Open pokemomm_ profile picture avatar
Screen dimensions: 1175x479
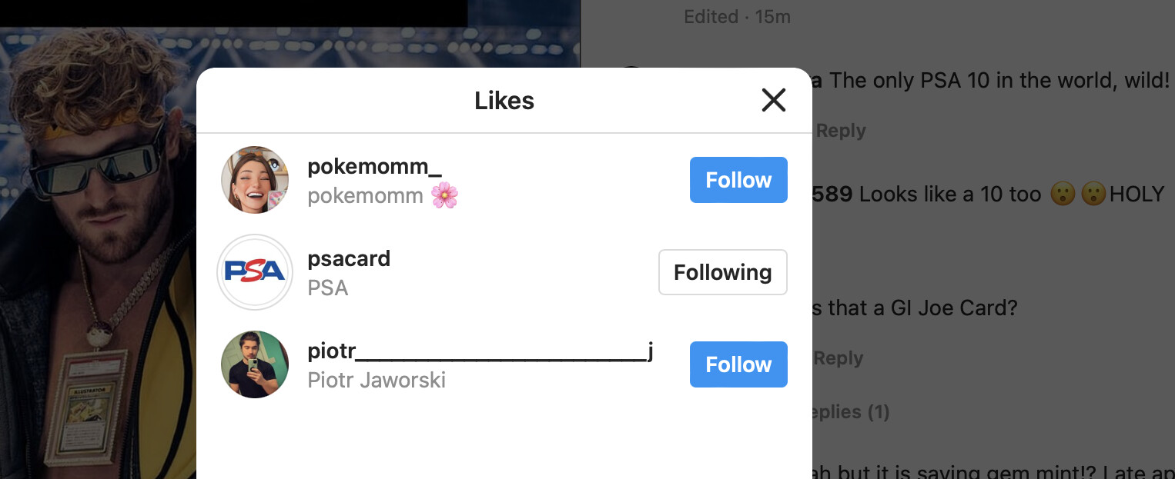[255, 180]
